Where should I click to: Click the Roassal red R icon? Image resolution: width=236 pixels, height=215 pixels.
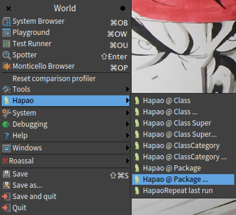5,161
